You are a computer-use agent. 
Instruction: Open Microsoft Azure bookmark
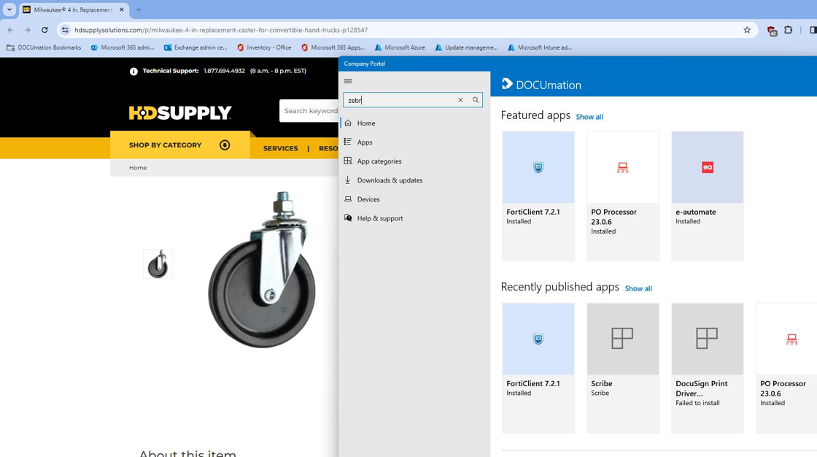click(x=400, y=47)
